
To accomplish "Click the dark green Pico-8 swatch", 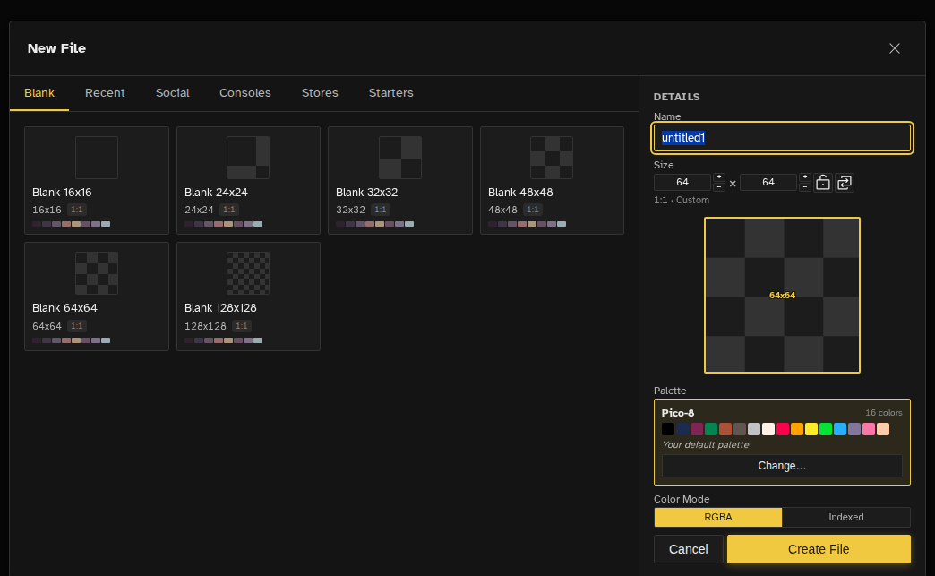I will [x=711, y=429].
